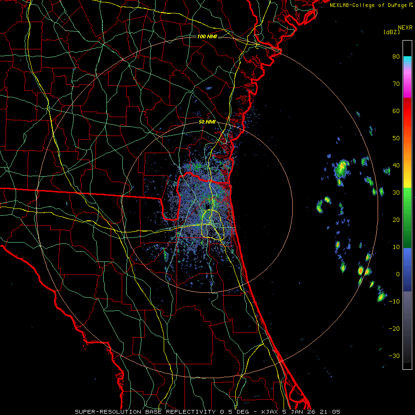Select the 30 value on the dBZ scale
The height and width of the screenshot is (415, 415).
tap(396, 193)
